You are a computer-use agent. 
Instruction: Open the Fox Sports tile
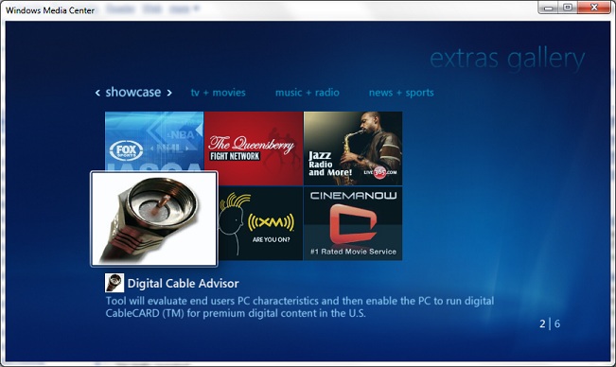tap(154, 141)
